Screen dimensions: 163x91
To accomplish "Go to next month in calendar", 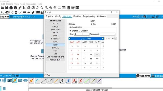I will [102, 39].
